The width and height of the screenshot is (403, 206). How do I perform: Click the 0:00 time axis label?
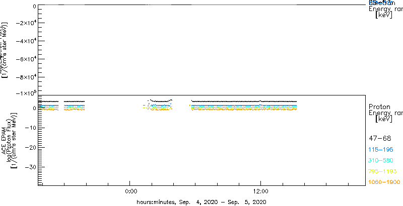[x=130, y=191]
